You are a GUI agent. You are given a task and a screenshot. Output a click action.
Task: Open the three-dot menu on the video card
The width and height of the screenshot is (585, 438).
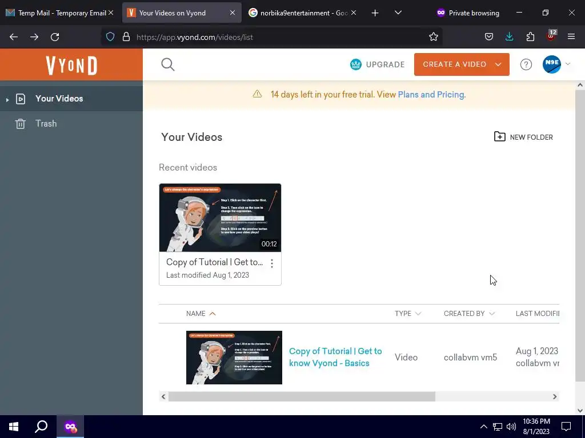[272, 263]
